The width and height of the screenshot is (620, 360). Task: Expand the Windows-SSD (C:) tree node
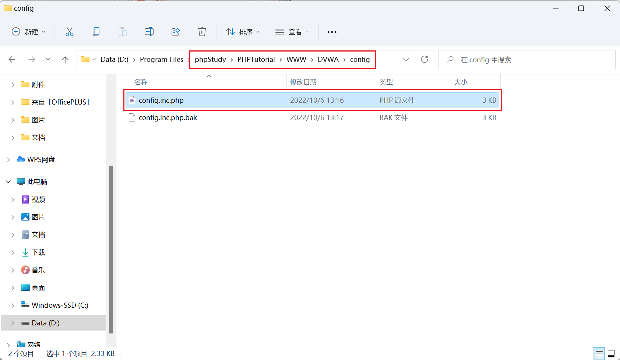tap(13, 306)
